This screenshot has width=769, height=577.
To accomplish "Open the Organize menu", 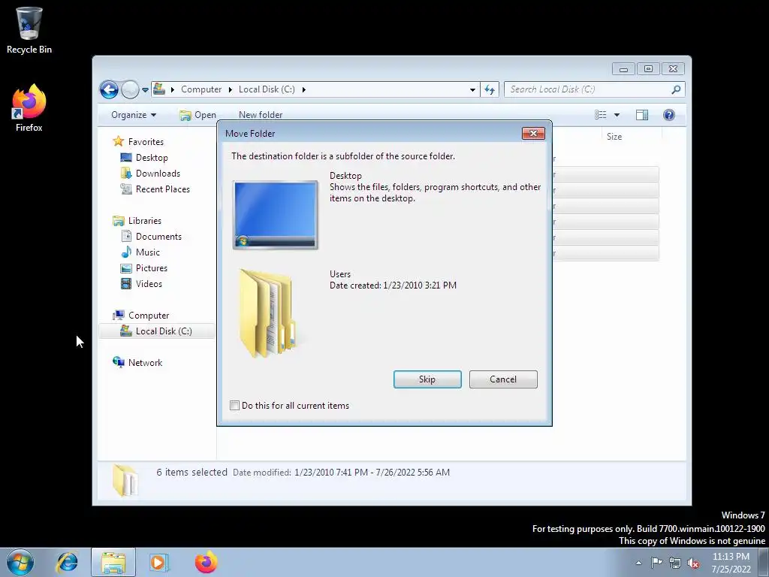I will (134, 115).
